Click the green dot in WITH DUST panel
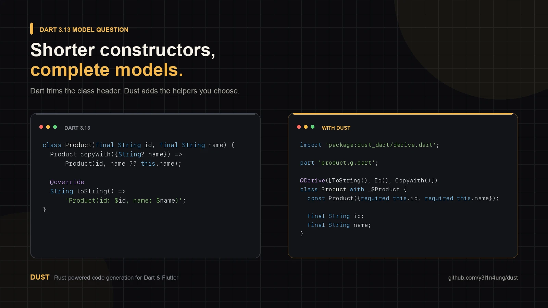Image resolution: width=548 pixels, height=308 pixels. click(x=312, y=127)
